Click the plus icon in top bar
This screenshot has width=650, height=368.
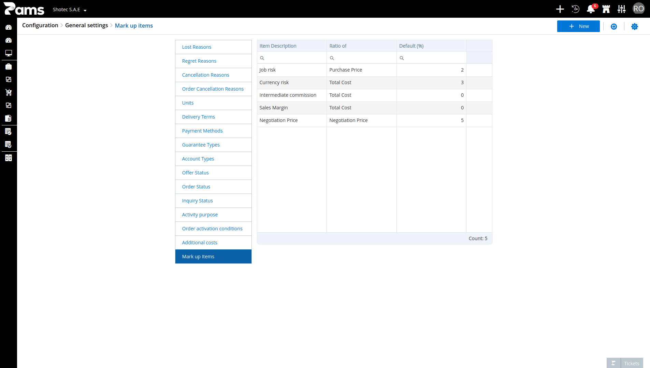560,9
